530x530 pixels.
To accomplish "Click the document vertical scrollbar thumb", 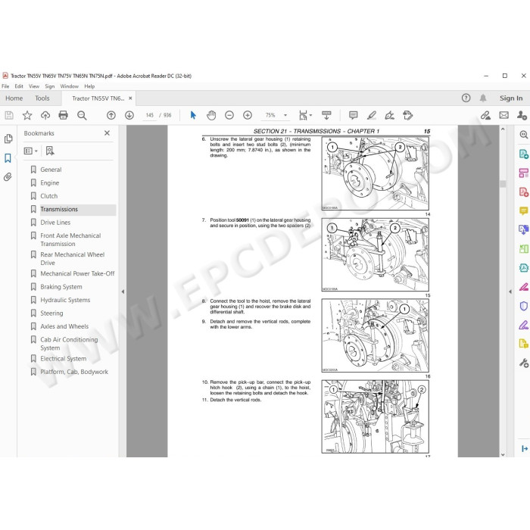I will 503,183.
